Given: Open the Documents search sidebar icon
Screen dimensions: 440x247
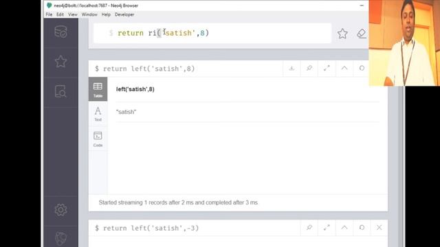Looking at the screenshot, I should [60, 91].
